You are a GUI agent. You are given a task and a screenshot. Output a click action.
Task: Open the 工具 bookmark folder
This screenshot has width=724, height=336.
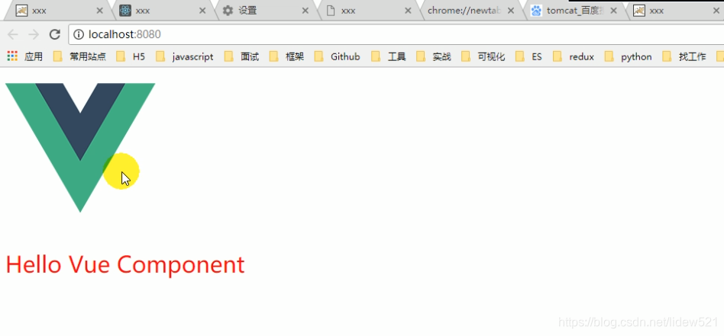pyautogui.click(x=389, y=56)
